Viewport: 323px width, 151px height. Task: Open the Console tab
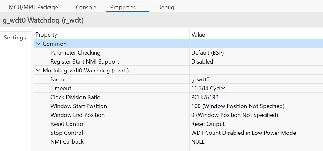(x=86, y=7)
